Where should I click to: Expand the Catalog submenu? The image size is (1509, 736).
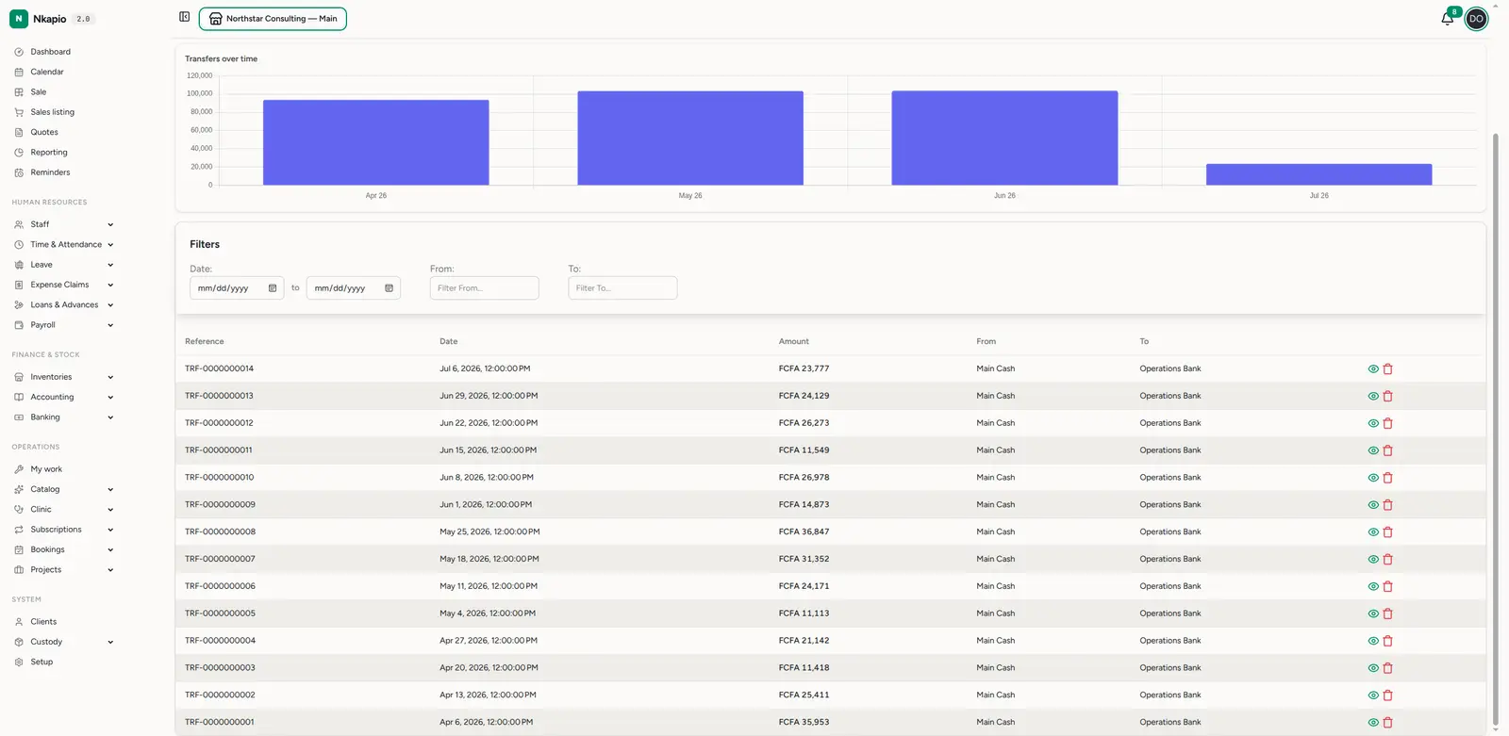tap(110, 490)
